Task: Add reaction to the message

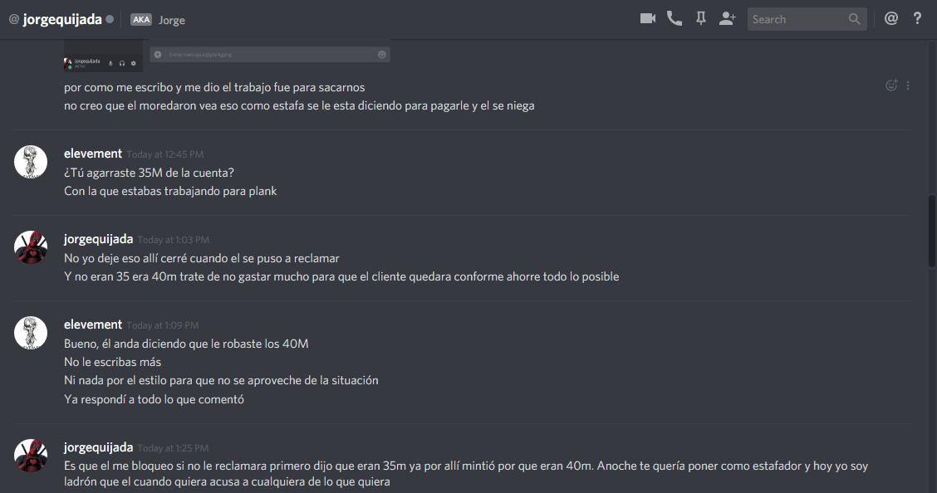Action: pos(891,85)
